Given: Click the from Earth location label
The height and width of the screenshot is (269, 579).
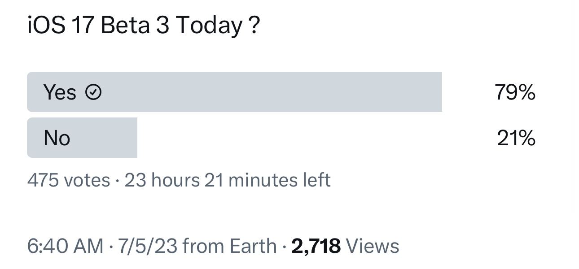Looking at the screenshot, I should click(230, 246).
